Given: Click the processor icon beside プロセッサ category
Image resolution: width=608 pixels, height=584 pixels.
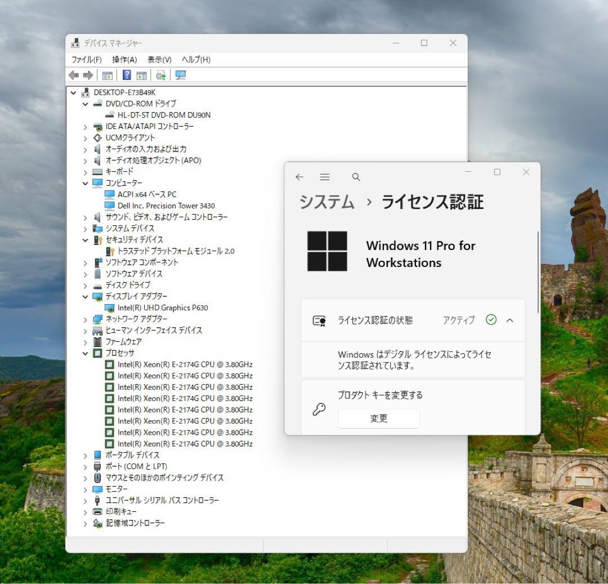Looking at the screenshot, I should tap(97, 353).
